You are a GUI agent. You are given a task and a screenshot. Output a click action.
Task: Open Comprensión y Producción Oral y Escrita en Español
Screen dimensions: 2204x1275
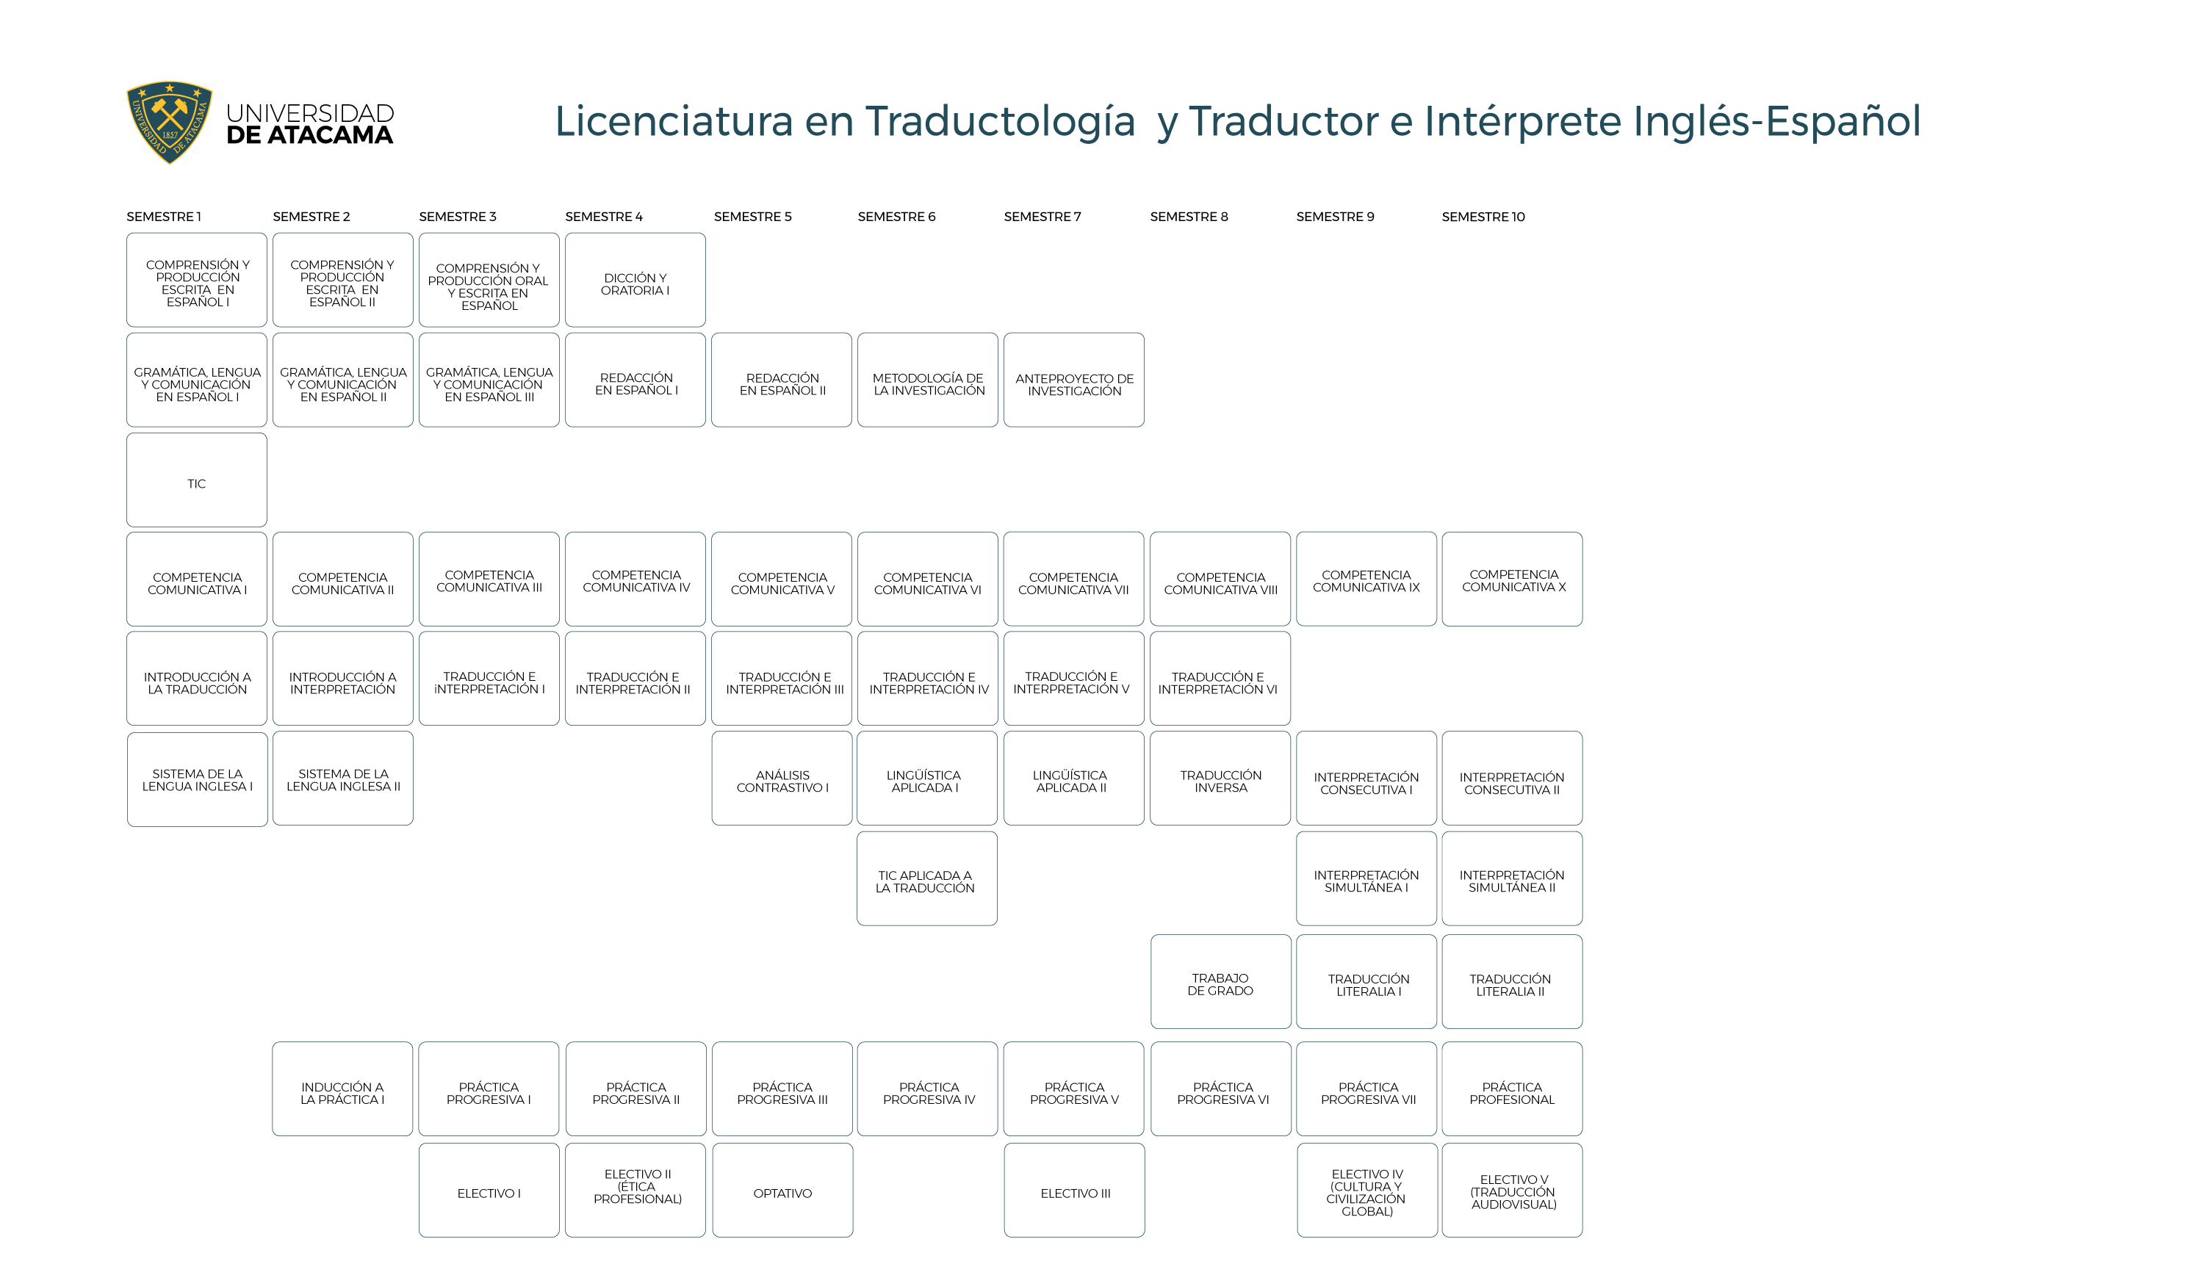(x=489, y=280)
